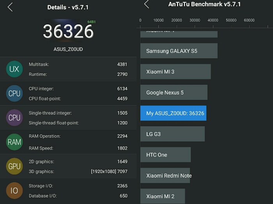Image resolution: width=273 pixels, height=204 pixels.
Task: Click the 30000 axis label
Action: 195,20
